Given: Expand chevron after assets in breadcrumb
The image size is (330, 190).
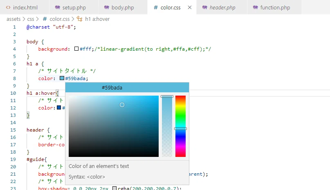Looking at the screenshot, I should pos(24,19).
